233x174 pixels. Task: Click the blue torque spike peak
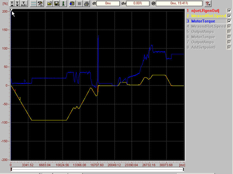pyautogui.click(x=98, y=36)
